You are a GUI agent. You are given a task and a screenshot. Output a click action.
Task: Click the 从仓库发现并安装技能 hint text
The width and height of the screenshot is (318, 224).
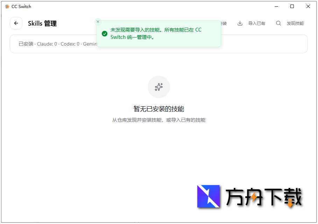click(x=159, y=120)
